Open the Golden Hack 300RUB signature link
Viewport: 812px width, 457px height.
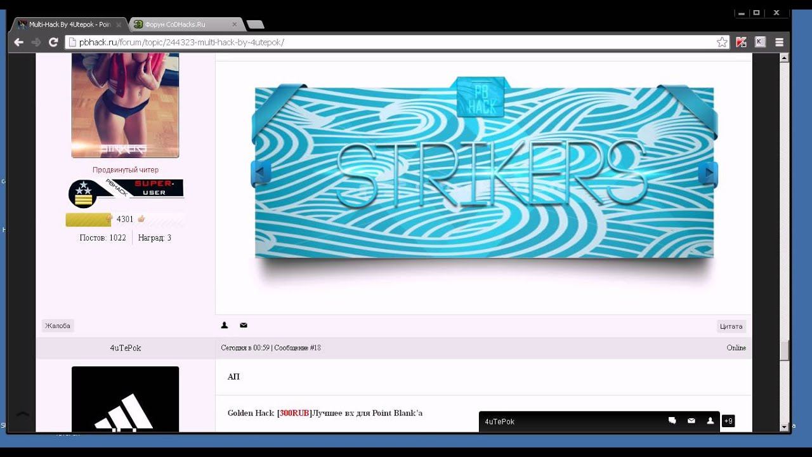325,413
